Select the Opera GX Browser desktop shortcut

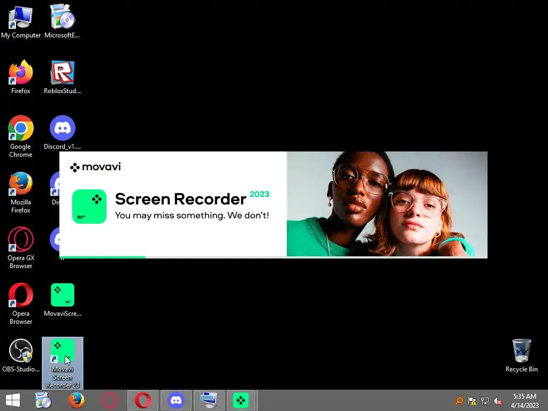(21, 248)
